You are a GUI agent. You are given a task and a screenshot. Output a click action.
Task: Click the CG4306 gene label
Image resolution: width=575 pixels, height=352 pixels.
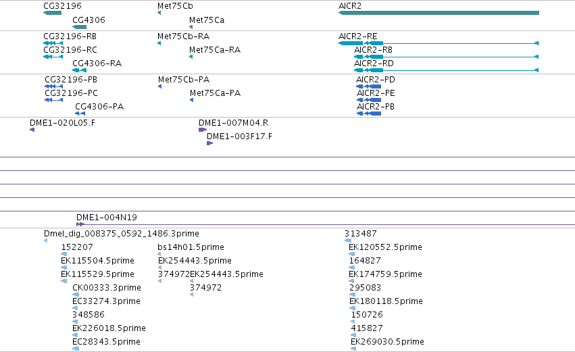[89, 20]
